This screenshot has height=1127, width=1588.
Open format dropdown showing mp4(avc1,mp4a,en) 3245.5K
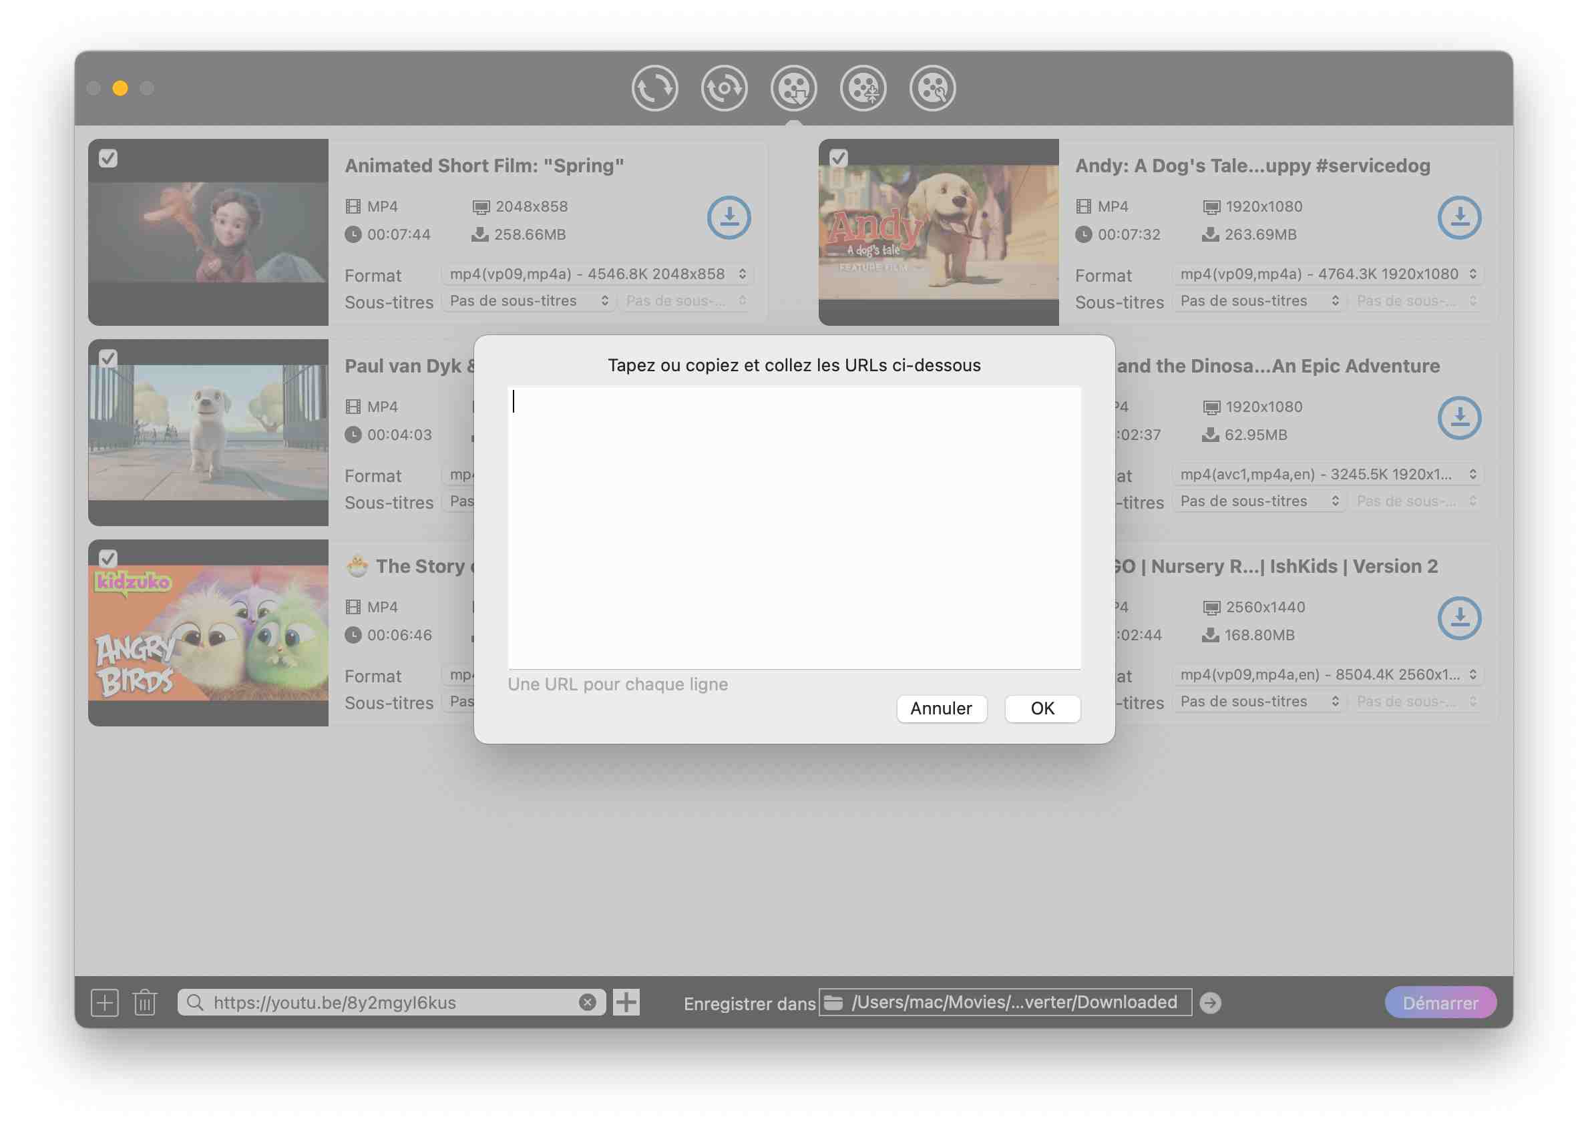coord(1328,474)
